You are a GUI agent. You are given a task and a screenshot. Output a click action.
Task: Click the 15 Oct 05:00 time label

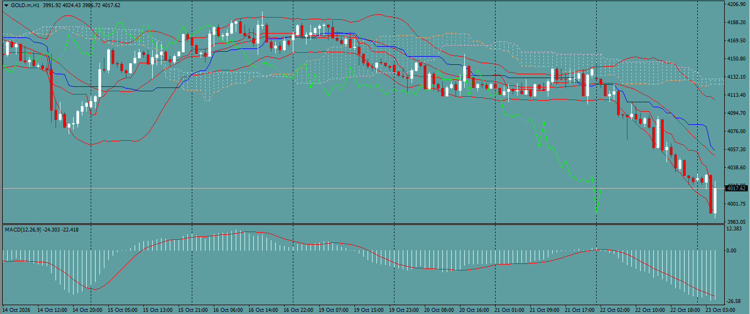coord(123,310)
